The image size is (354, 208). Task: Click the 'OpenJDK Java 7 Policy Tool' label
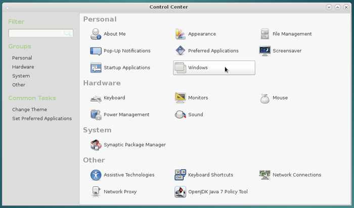click(218, 192)
